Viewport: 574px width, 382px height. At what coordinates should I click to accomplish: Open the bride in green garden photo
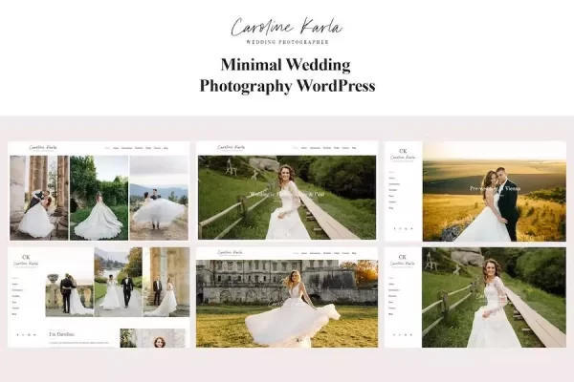tap(99, 198)
